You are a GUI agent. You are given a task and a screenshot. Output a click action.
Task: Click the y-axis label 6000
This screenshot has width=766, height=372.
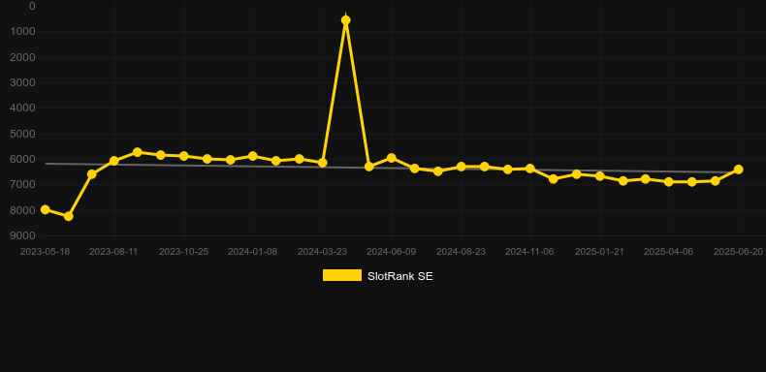click(x=23, y=160)
